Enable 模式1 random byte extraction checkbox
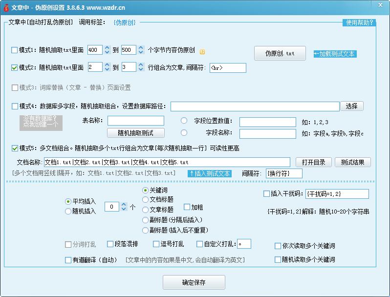 (14, 50)
